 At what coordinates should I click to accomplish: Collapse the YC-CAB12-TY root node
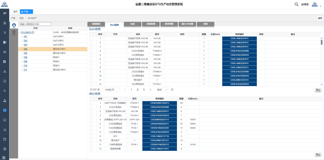coord(19,32)
